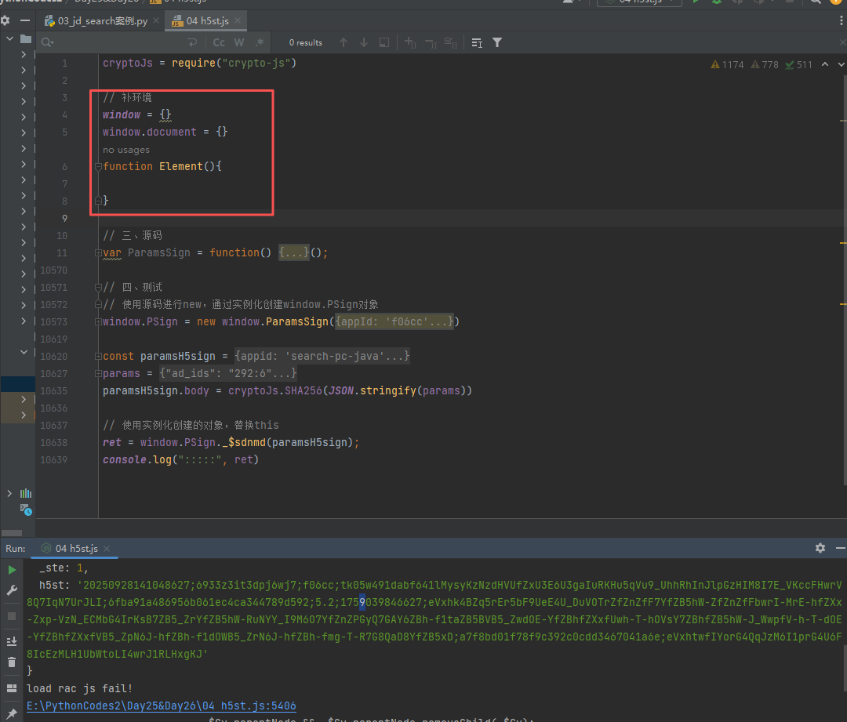Expand folded {"ad_ids": "292:6"...} region
Viewport: 847px width, 722px height.
pyautogui.click(x=228, y=374)
